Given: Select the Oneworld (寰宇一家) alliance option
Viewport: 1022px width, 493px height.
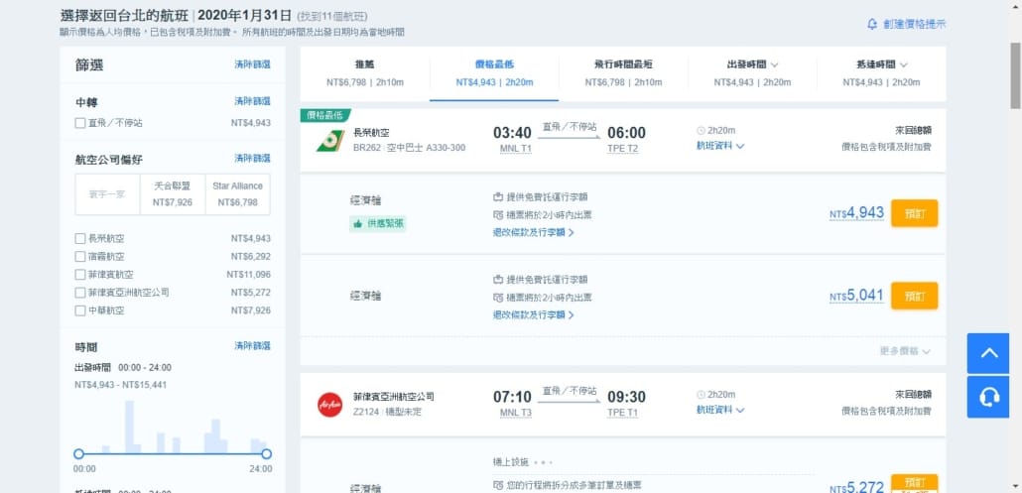Looking at the screenshot, I should [107, 194].
